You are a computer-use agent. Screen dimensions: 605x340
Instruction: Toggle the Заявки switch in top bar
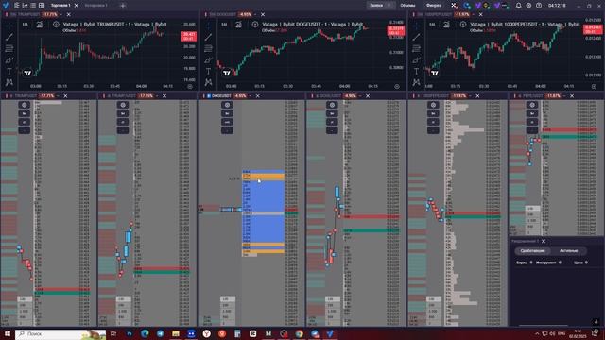pyautogui.click(x=389, y=6)
